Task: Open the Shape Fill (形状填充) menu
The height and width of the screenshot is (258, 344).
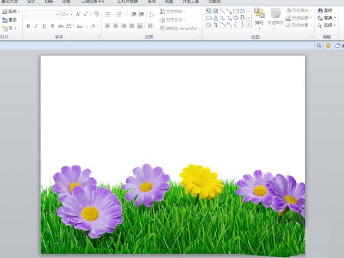Action: point(298,10)
